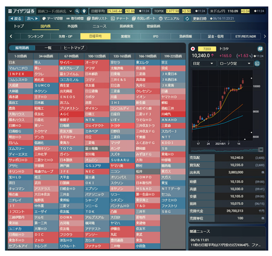Select the 採用銘柄 view toggle
This screenshot has height=256, width=272.
pos(22,48)
